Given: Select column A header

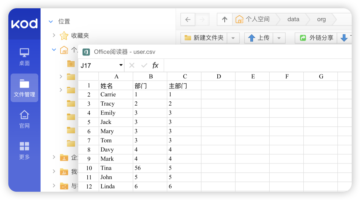Looking at the screenshot, I should (116, 76).
